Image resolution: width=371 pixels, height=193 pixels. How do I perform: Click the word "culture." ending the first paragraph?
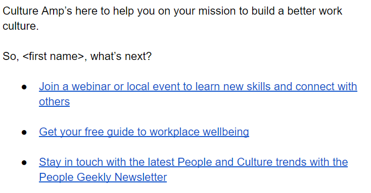[21, 26]
